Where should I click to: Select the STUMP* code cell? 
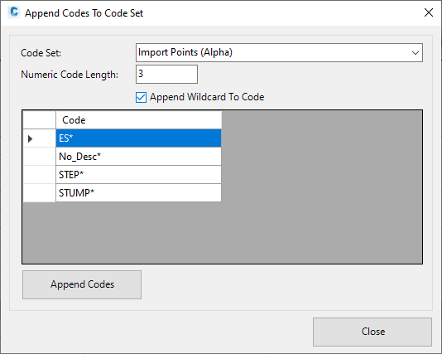click(x=139, y=193)
